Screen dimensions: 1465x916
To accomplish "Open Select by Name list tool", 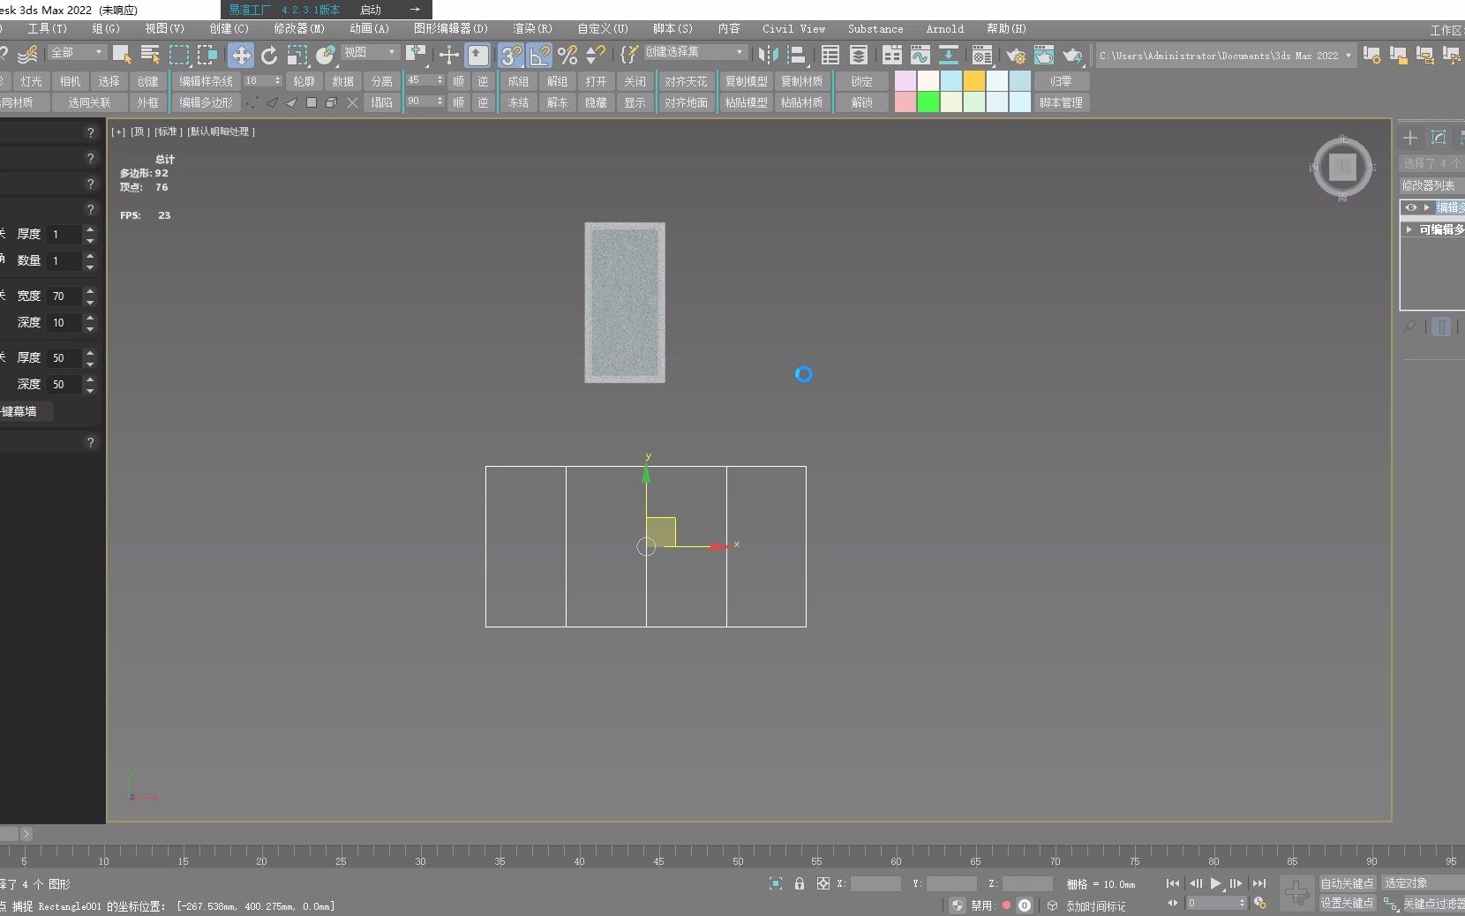I will coord(150,55).
